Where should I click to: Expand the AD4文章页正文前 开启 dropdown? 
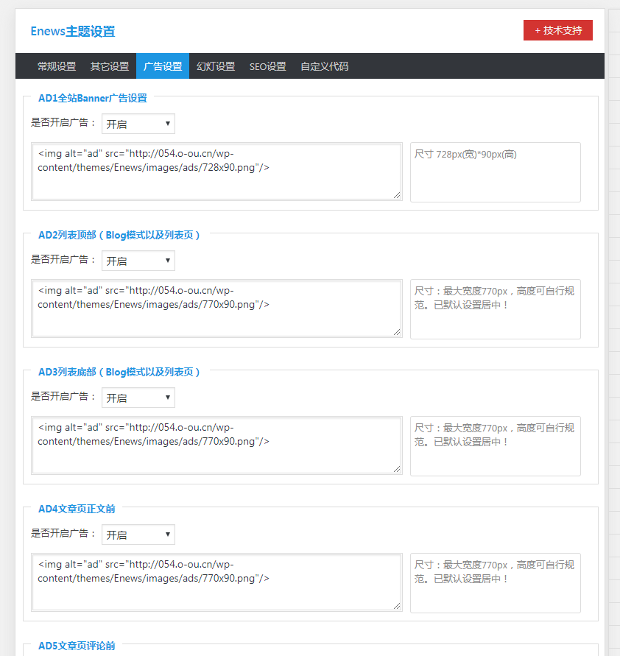(x=138, y=535)
